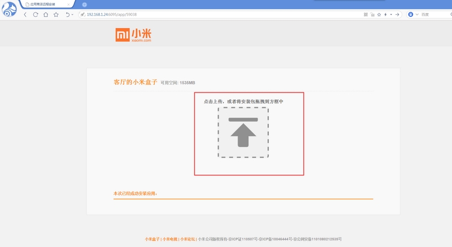This screenshot has width=452, height=247.
Task: Expand the search engine chooser chevron
Action: coord(417,15)
